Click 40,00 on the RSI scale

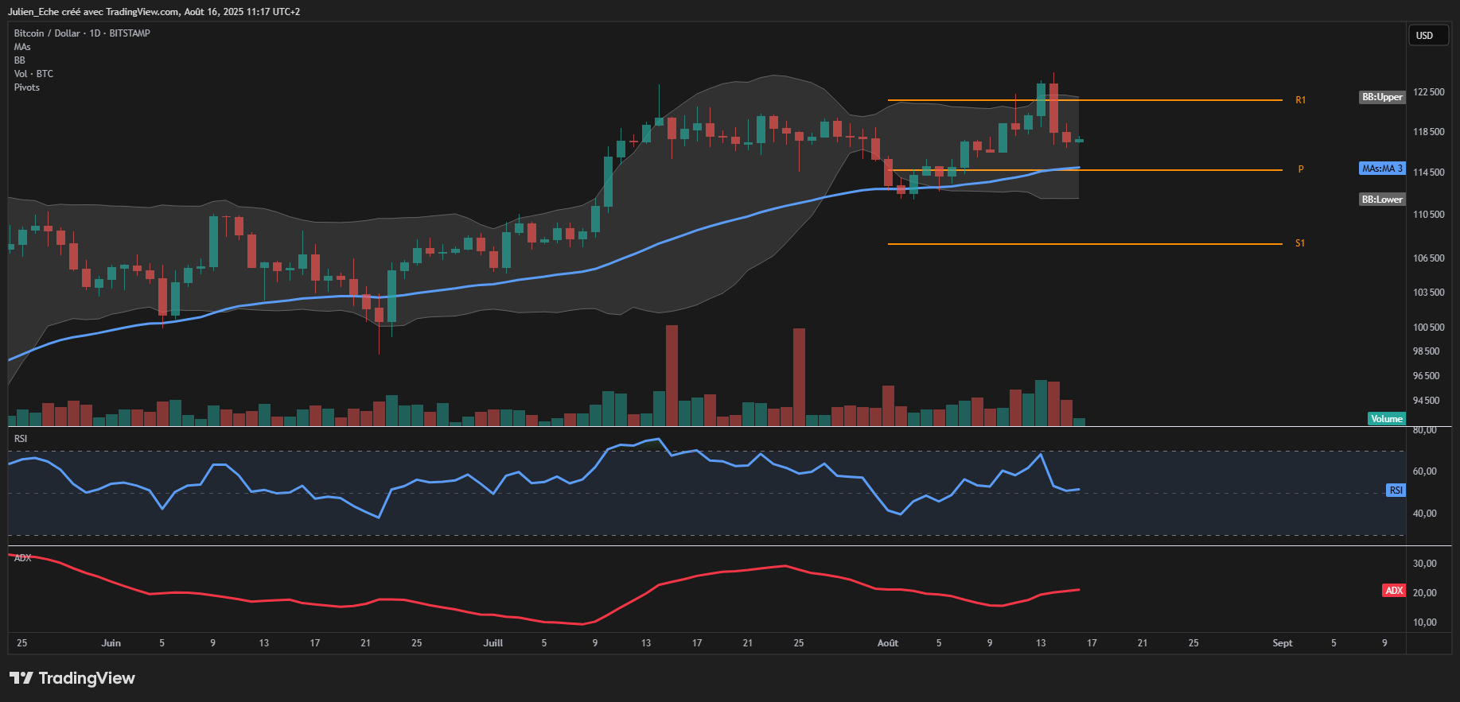pos(1425,514)
